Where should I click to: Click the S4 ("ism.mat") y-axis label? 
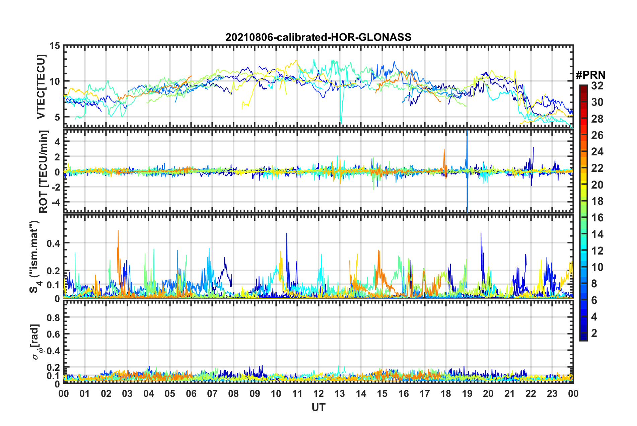(35, 257)
